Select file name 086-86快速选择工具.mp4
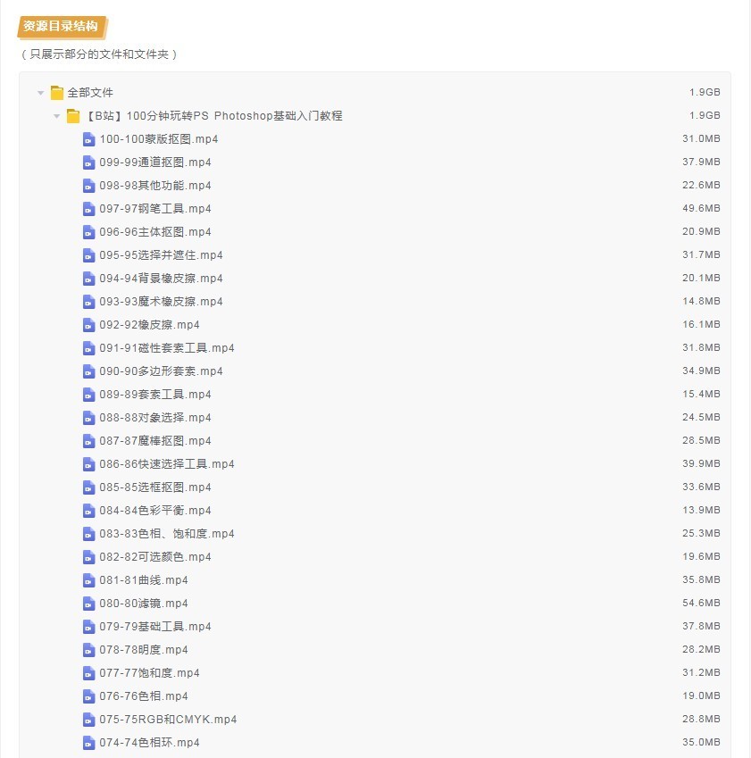Viewport: 751px width, 758px height. (167, 464)
